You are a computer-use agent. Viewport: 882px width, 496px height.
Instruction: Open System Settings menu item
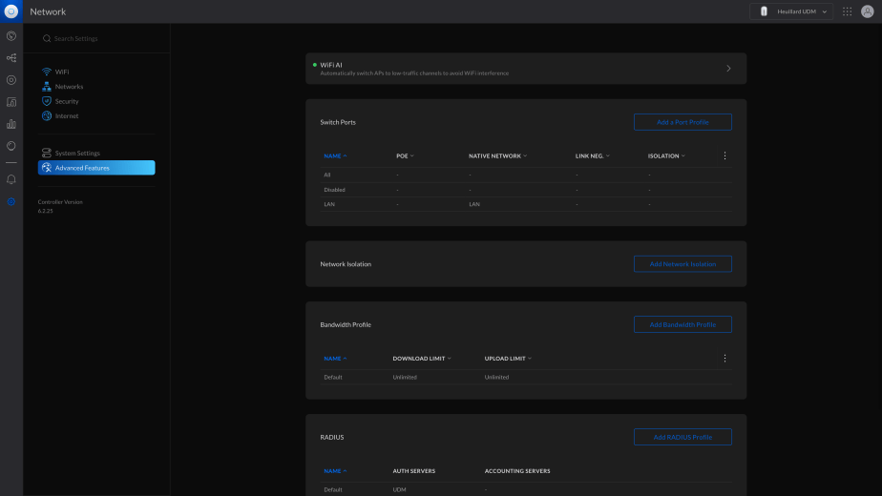pos(77,153)
